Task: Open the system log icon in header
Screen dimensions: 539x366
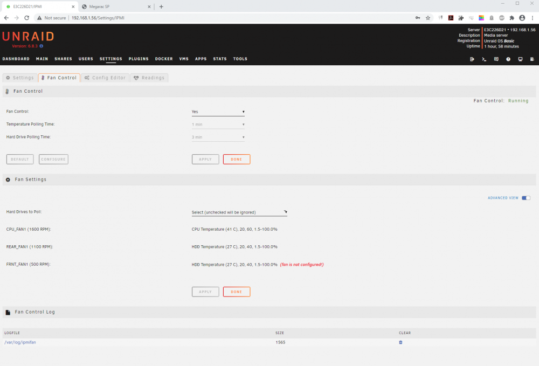Action: click(532, 59)
